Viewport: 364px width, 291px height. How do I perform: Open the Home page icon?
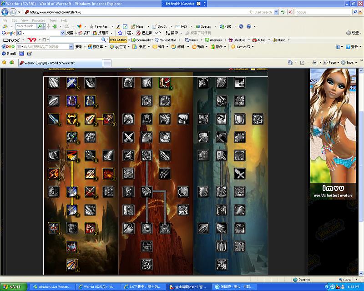click(x=290, y=62)
